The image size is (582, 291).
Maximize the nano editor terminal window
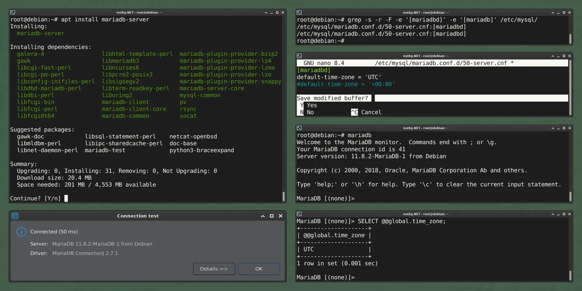(x=564, y=56)
